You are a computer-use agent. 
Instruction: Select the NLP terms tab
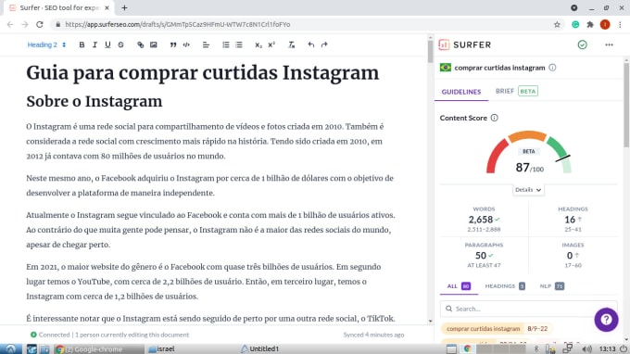551,286
